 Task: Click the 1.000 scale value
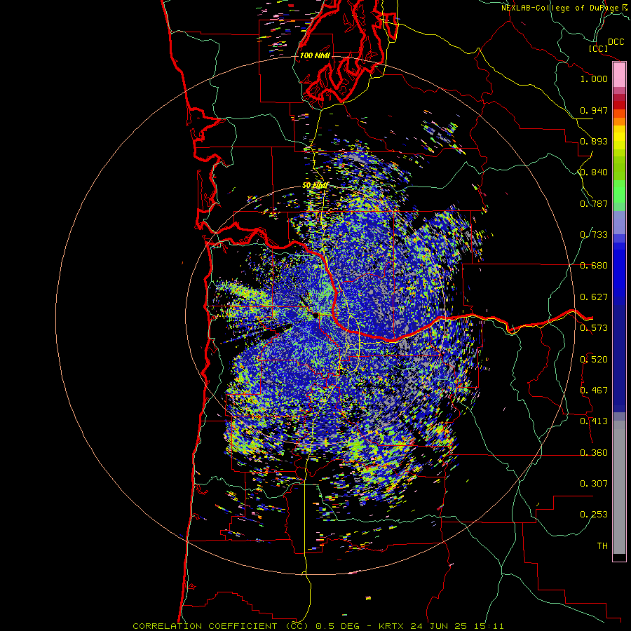(594, 79)
